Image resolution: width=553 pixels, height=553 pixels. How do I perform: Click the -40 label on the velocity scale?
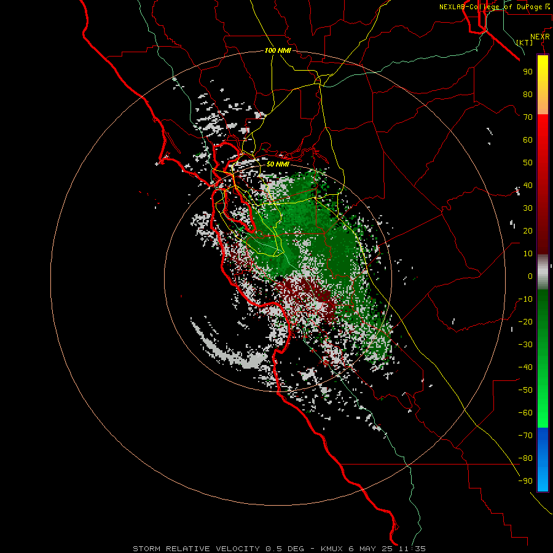coord(525,367)
